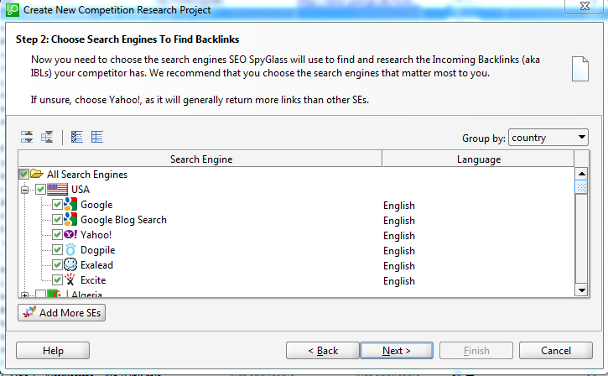Viewport: 608px width, 376px height.
Task: Click the collapse all groups toolbar icon
Action: 47,137
